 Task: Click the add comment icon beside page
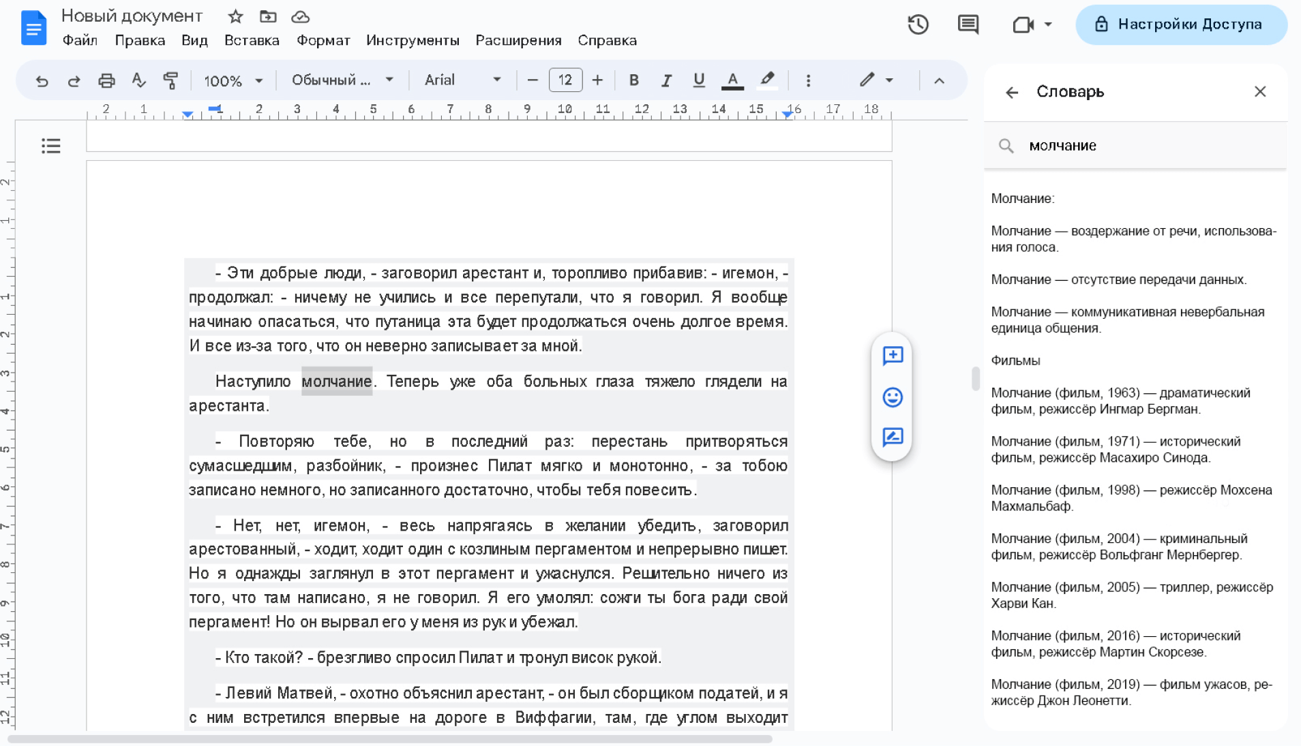pyautogui.click(x=893, y=356)
